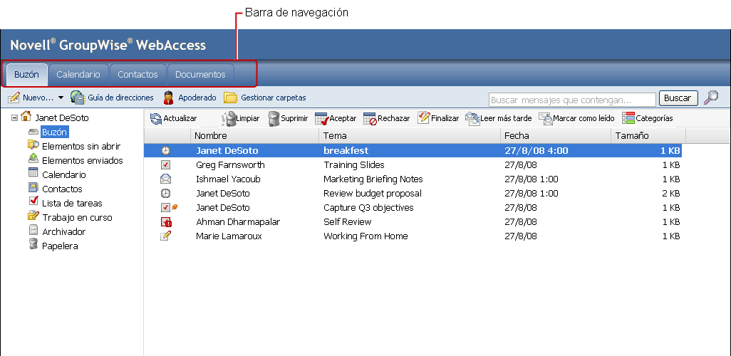Open Gestionar carpetas link
Viewport: 731px width, 356px height.
coord(273,98)
